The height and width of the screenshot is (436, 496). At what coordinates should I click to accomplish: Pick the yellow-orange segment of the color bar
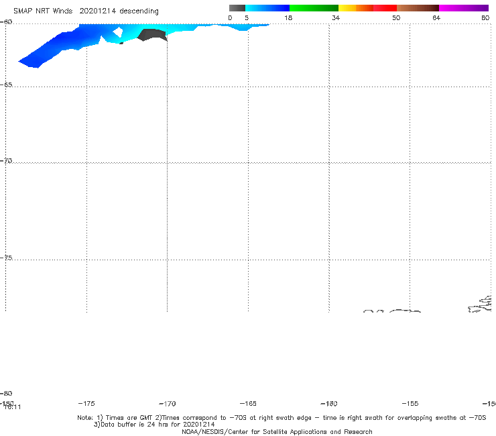[x=355, y=8]
